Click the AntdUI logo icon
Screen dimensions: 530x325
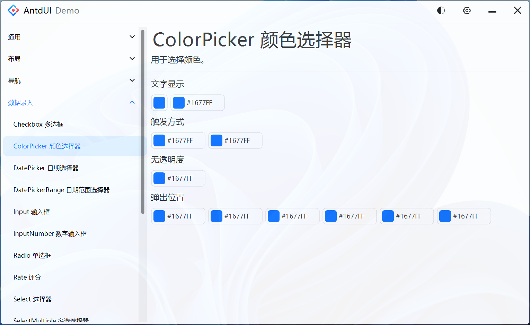(x=13, y=10)
